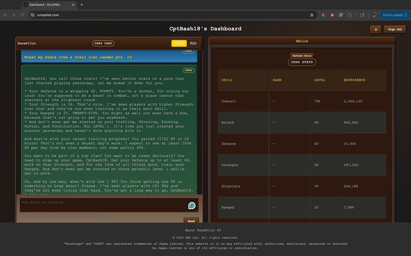Select the Defence skill row name
411x256 pixels.
tap(229, 144)
